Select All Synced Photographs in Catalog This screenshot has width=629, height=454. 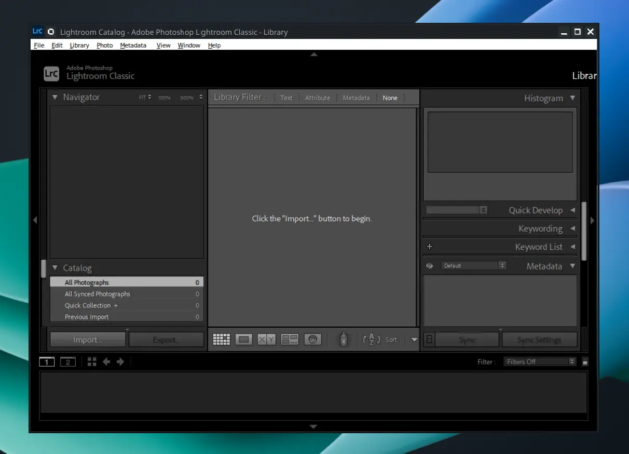(98, 294)
